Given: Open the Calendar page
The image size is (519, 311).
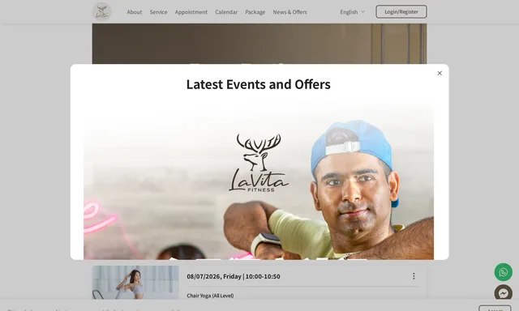Looking at the screenshot, I should tap(226, 12).
